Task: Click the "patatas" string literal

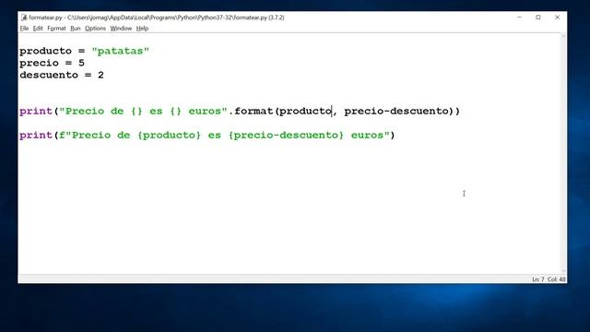Action: point(121,51)
